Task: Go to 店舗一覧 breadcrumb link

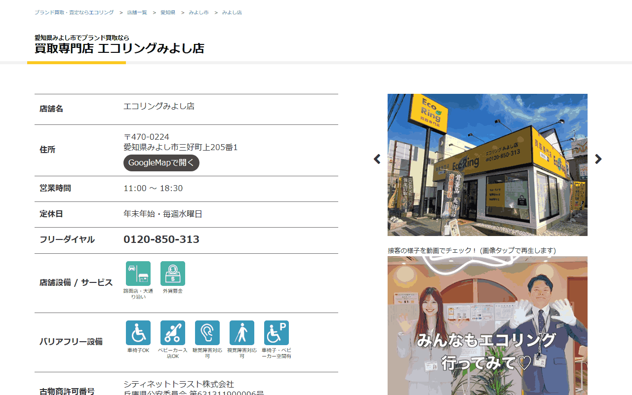Action: pos(137,12)
